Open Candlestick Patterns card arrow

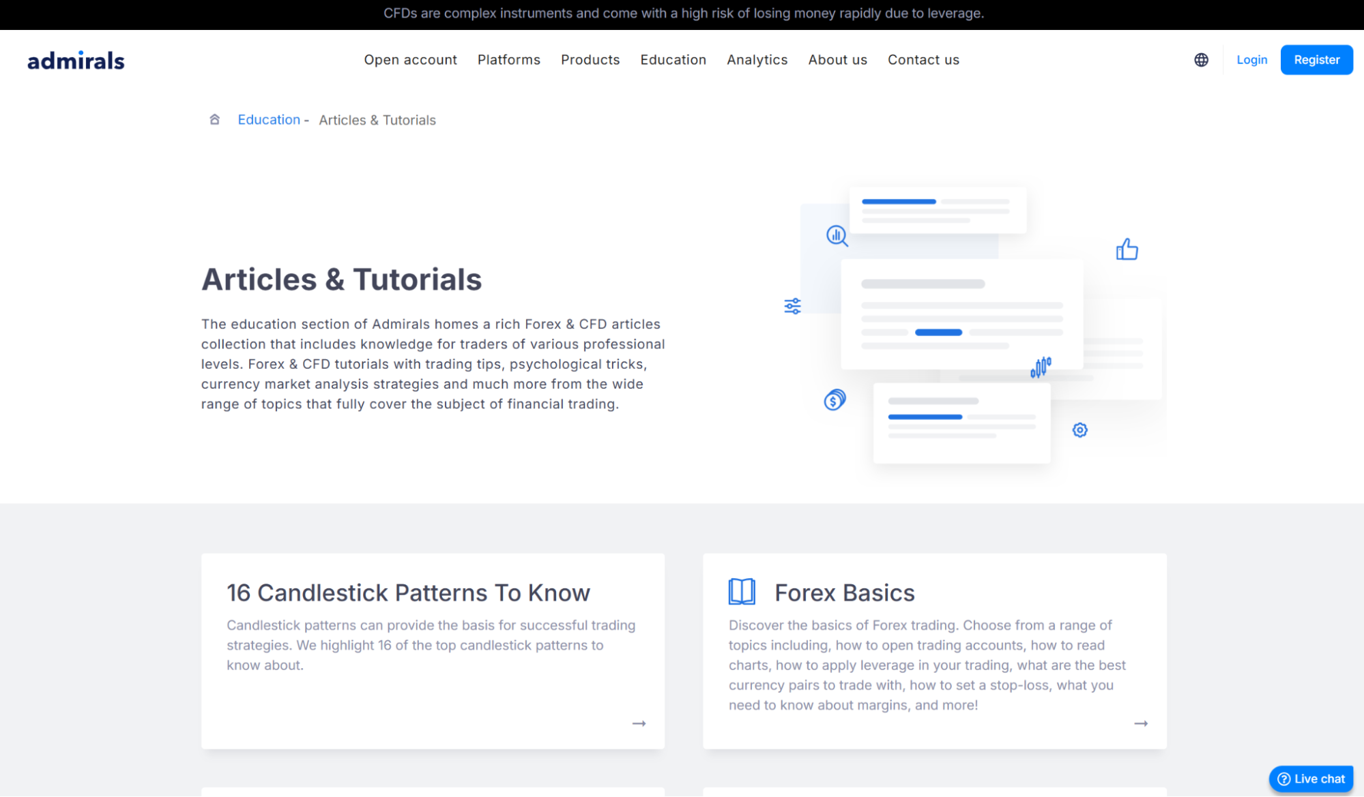[x=639, y=723]
